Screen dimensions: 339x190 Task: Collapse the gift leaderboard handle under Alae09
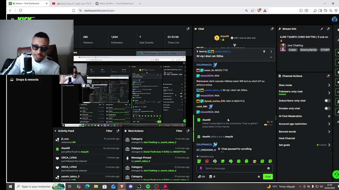click(x=234, y=45)
